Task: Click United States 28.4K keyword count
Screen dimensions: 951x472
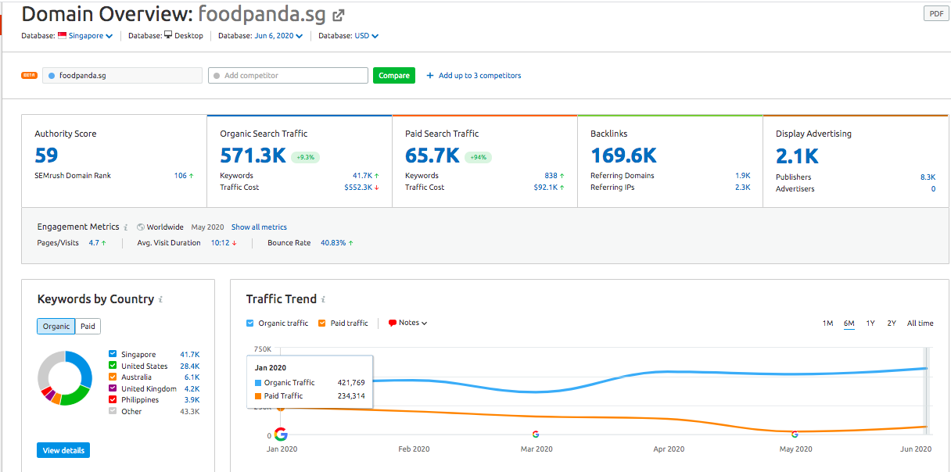Action: [189, 366]
